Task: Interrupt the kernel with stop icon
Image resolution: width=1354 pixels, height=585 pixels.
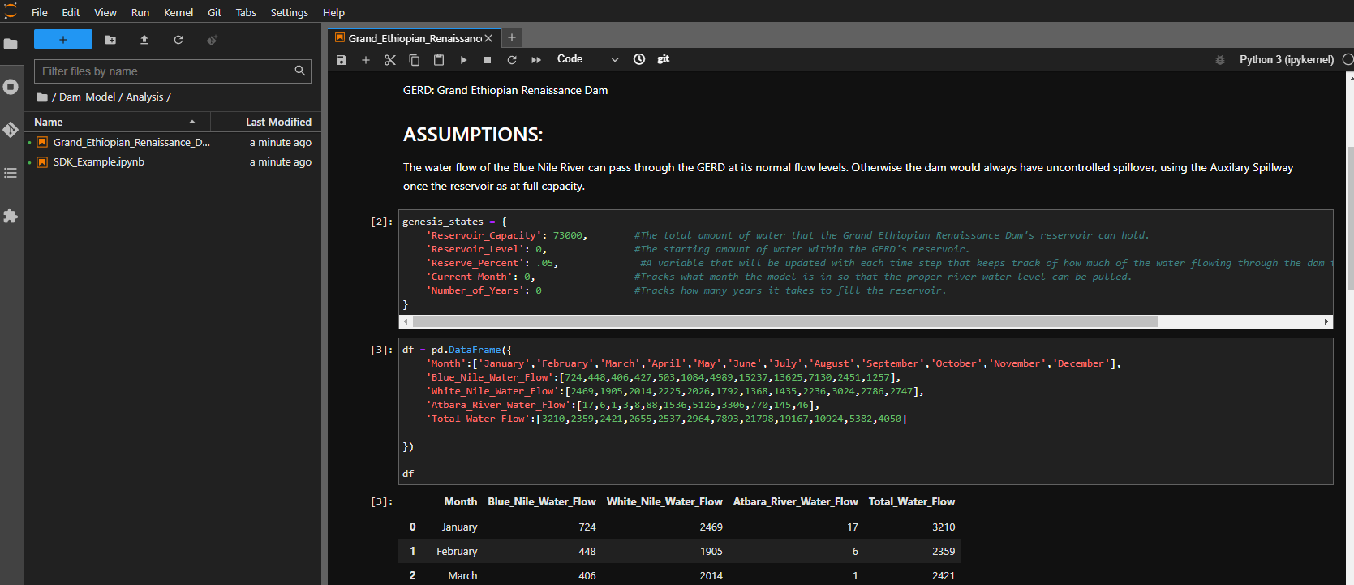Action: point(488,60)
